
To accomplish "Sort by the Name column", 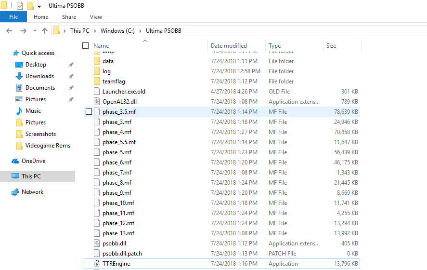I will pyautogui.click(x=101, y=45).
